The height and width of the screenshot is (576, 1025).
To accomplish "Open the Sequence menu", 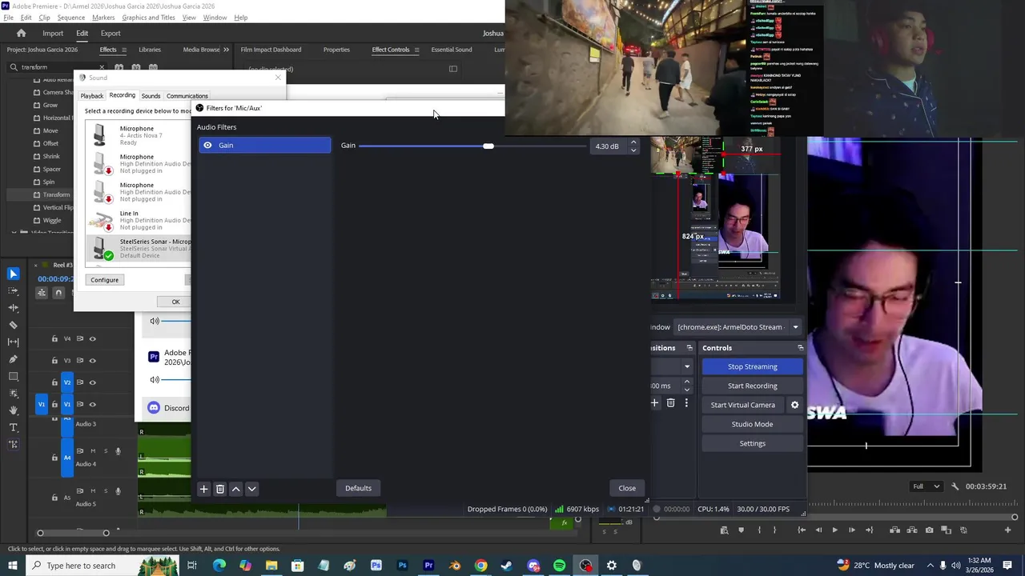I will [70, 18].
